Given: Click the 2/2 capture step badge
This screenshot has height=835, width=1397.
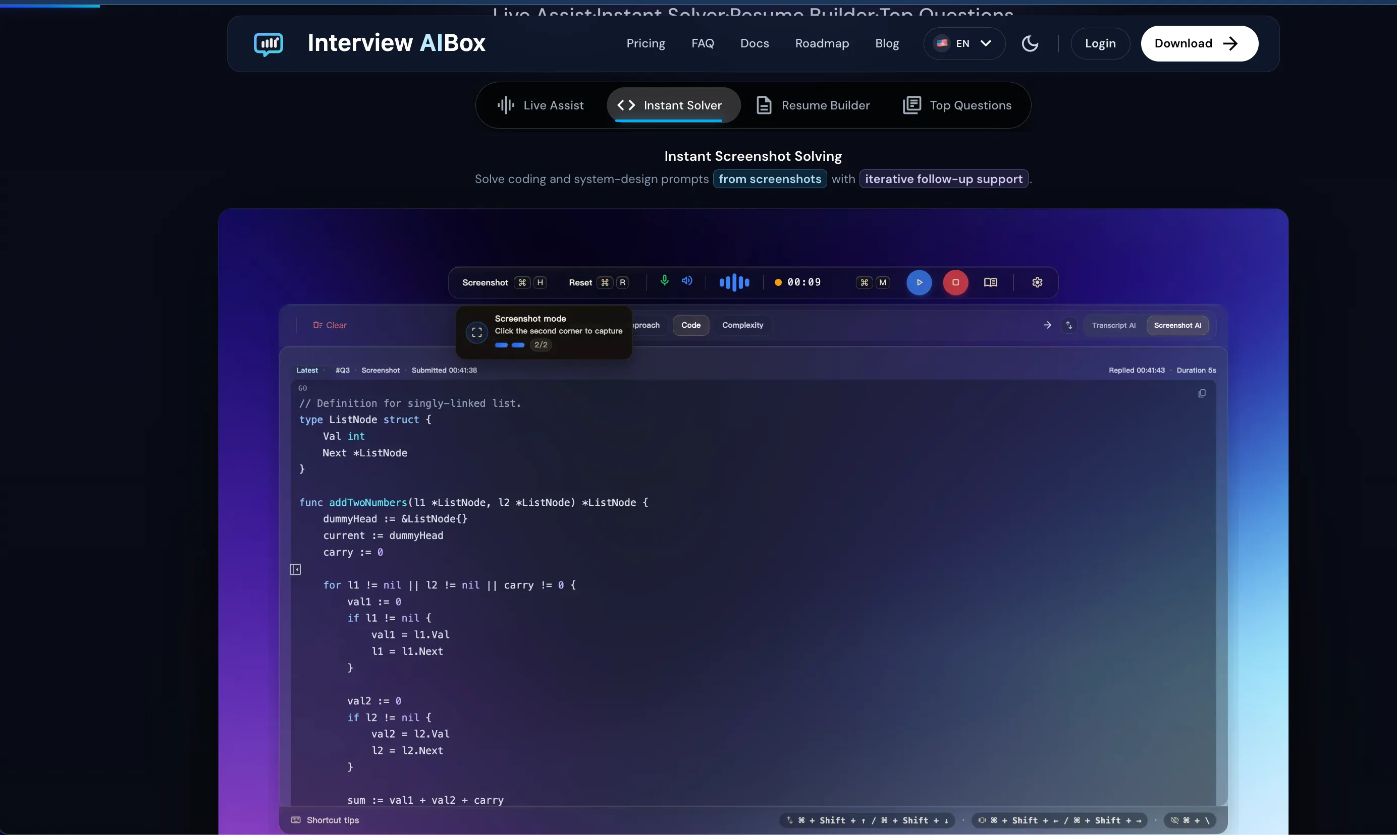Looking at the screenshot, I should coord(541,345).
